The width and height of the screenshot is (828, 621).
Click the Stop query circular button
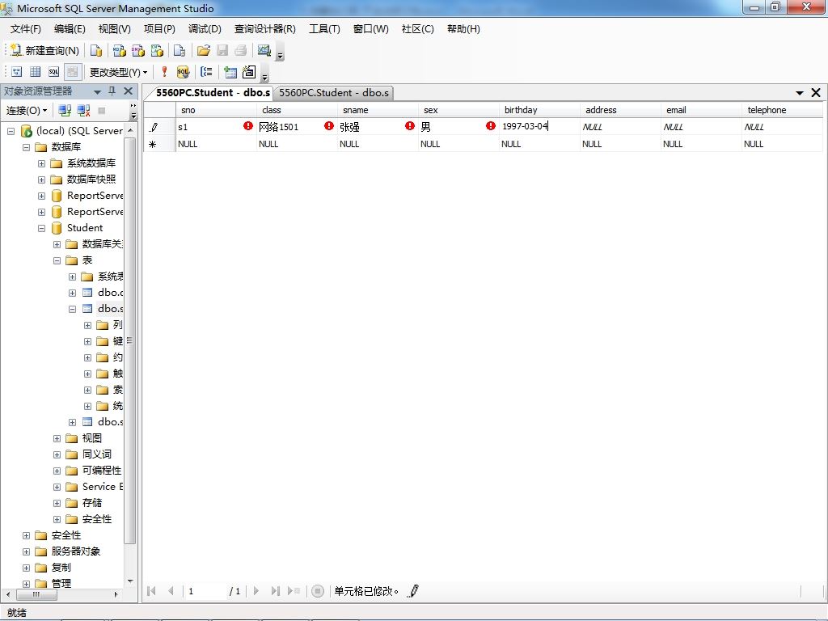pyautogui.click(x=317, y=591)
